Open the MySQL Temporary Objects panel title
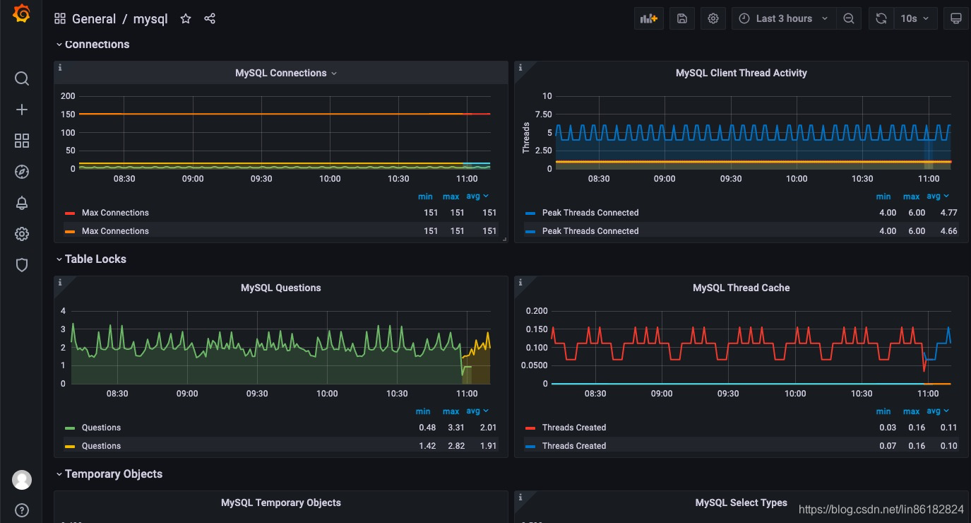Screen dimensions: 971x523 [281, 503]
